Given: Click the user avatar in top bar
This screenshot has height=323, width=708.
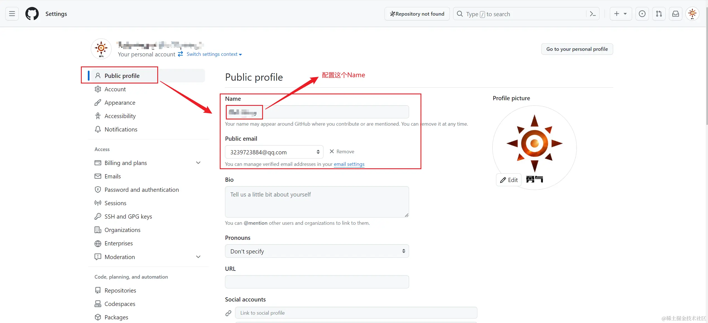Looking at the screenshot, I should coord(692,14).
